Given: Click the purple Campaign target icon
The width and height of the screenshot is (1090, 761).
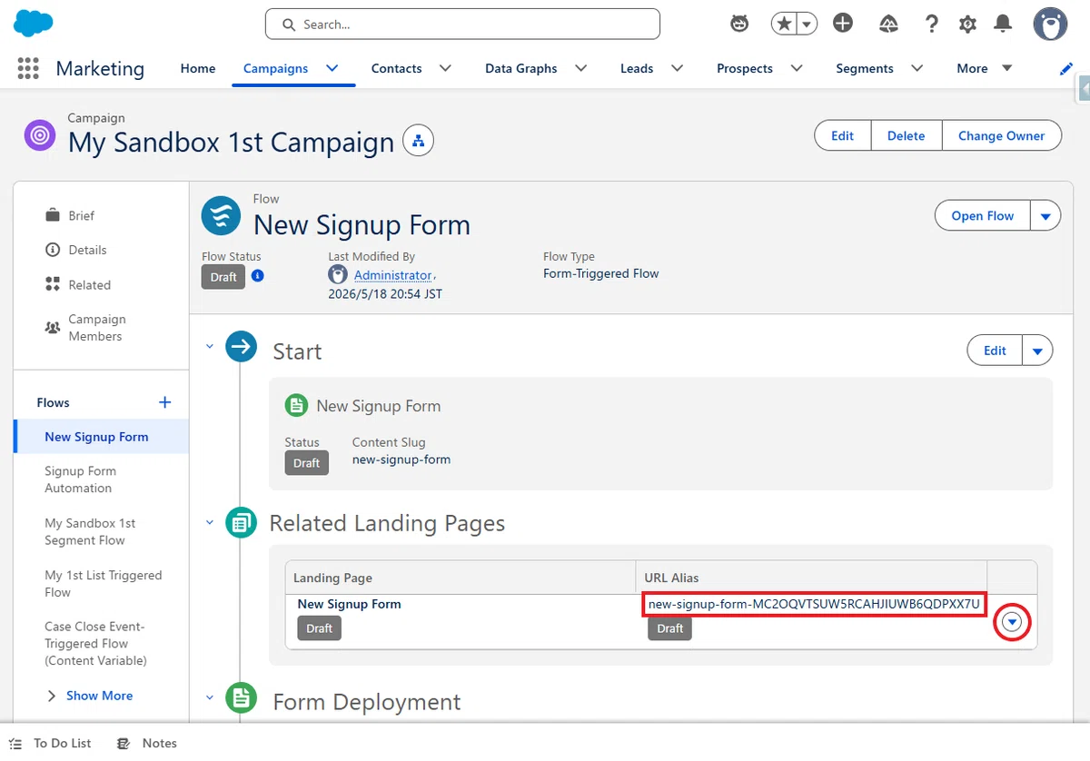Looking at the screenshot, I should 40,135.
